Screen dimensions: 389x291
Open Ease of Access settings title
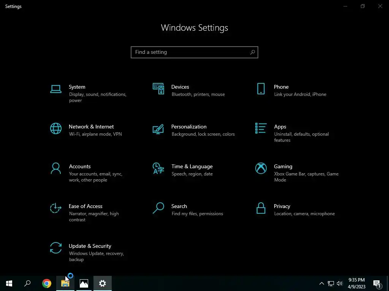coord(85,207)
